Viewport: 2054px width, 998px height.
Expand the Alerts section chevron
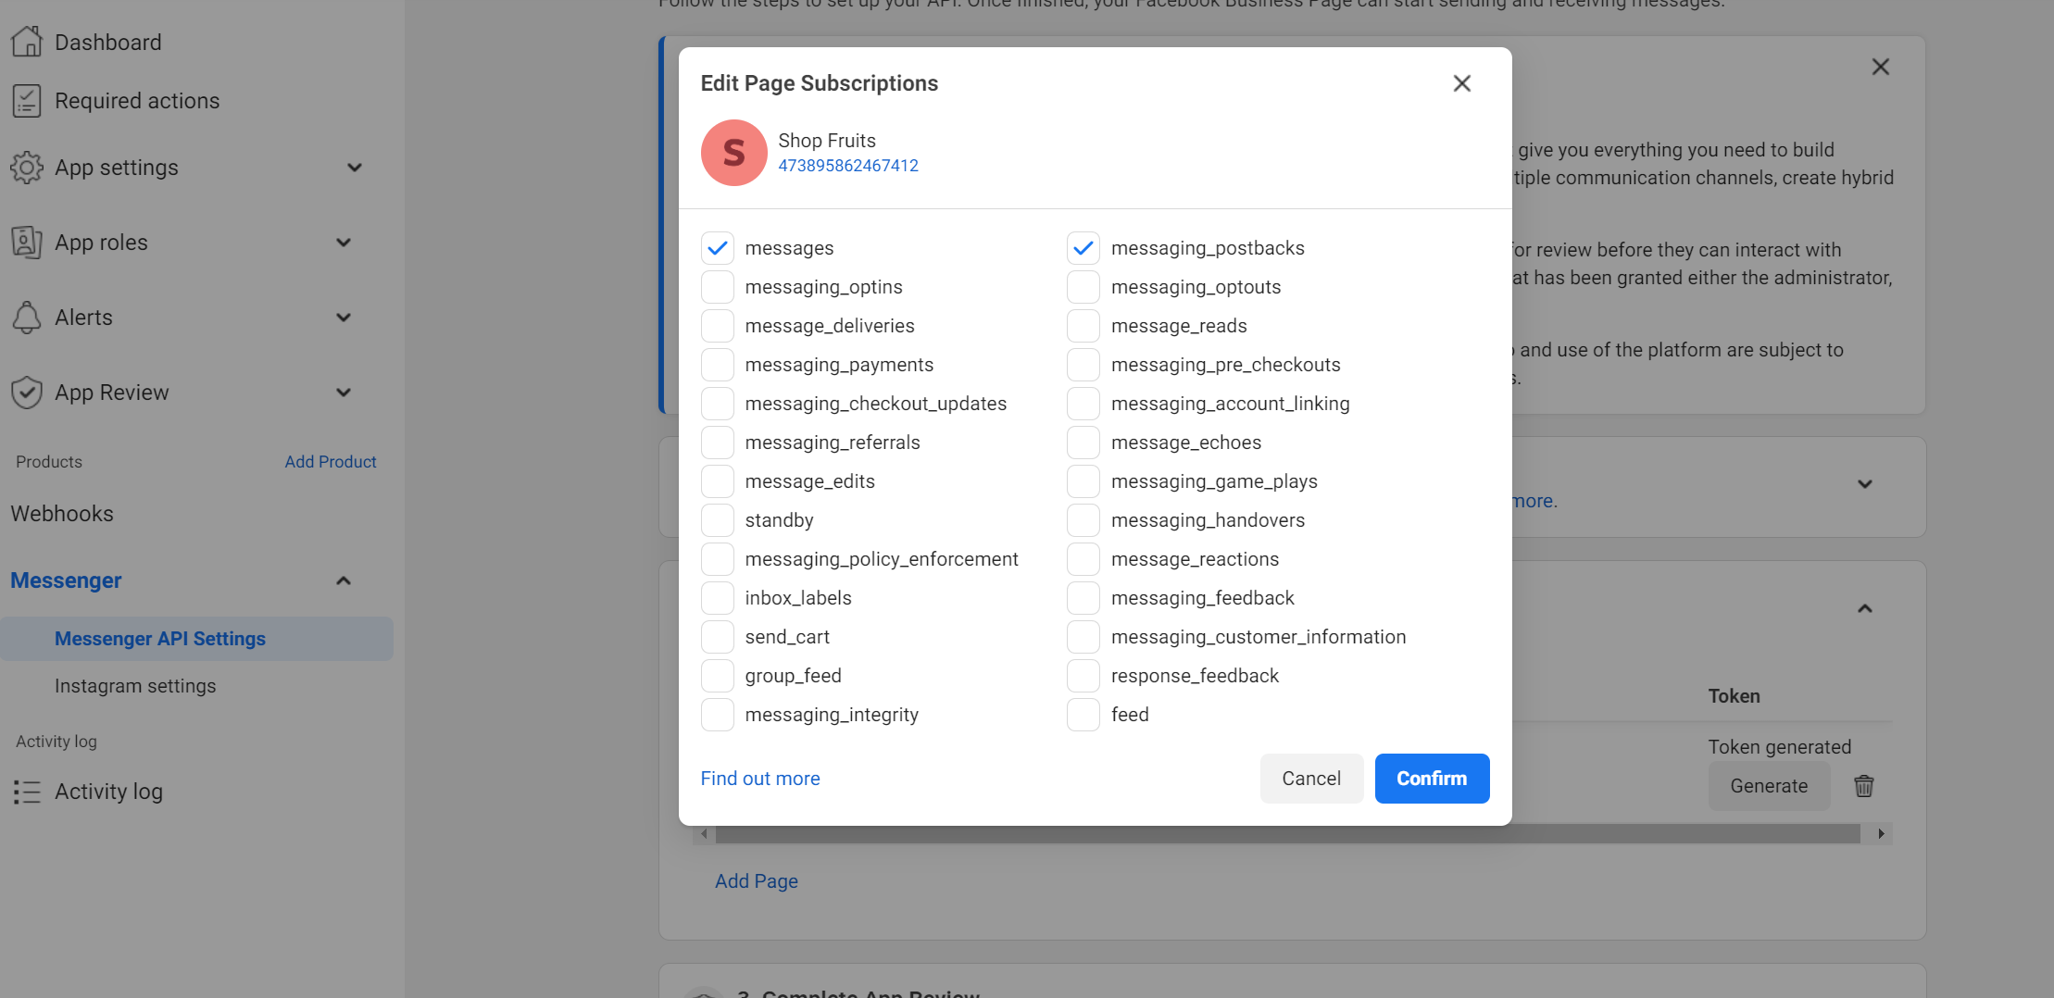coord(344,317)
